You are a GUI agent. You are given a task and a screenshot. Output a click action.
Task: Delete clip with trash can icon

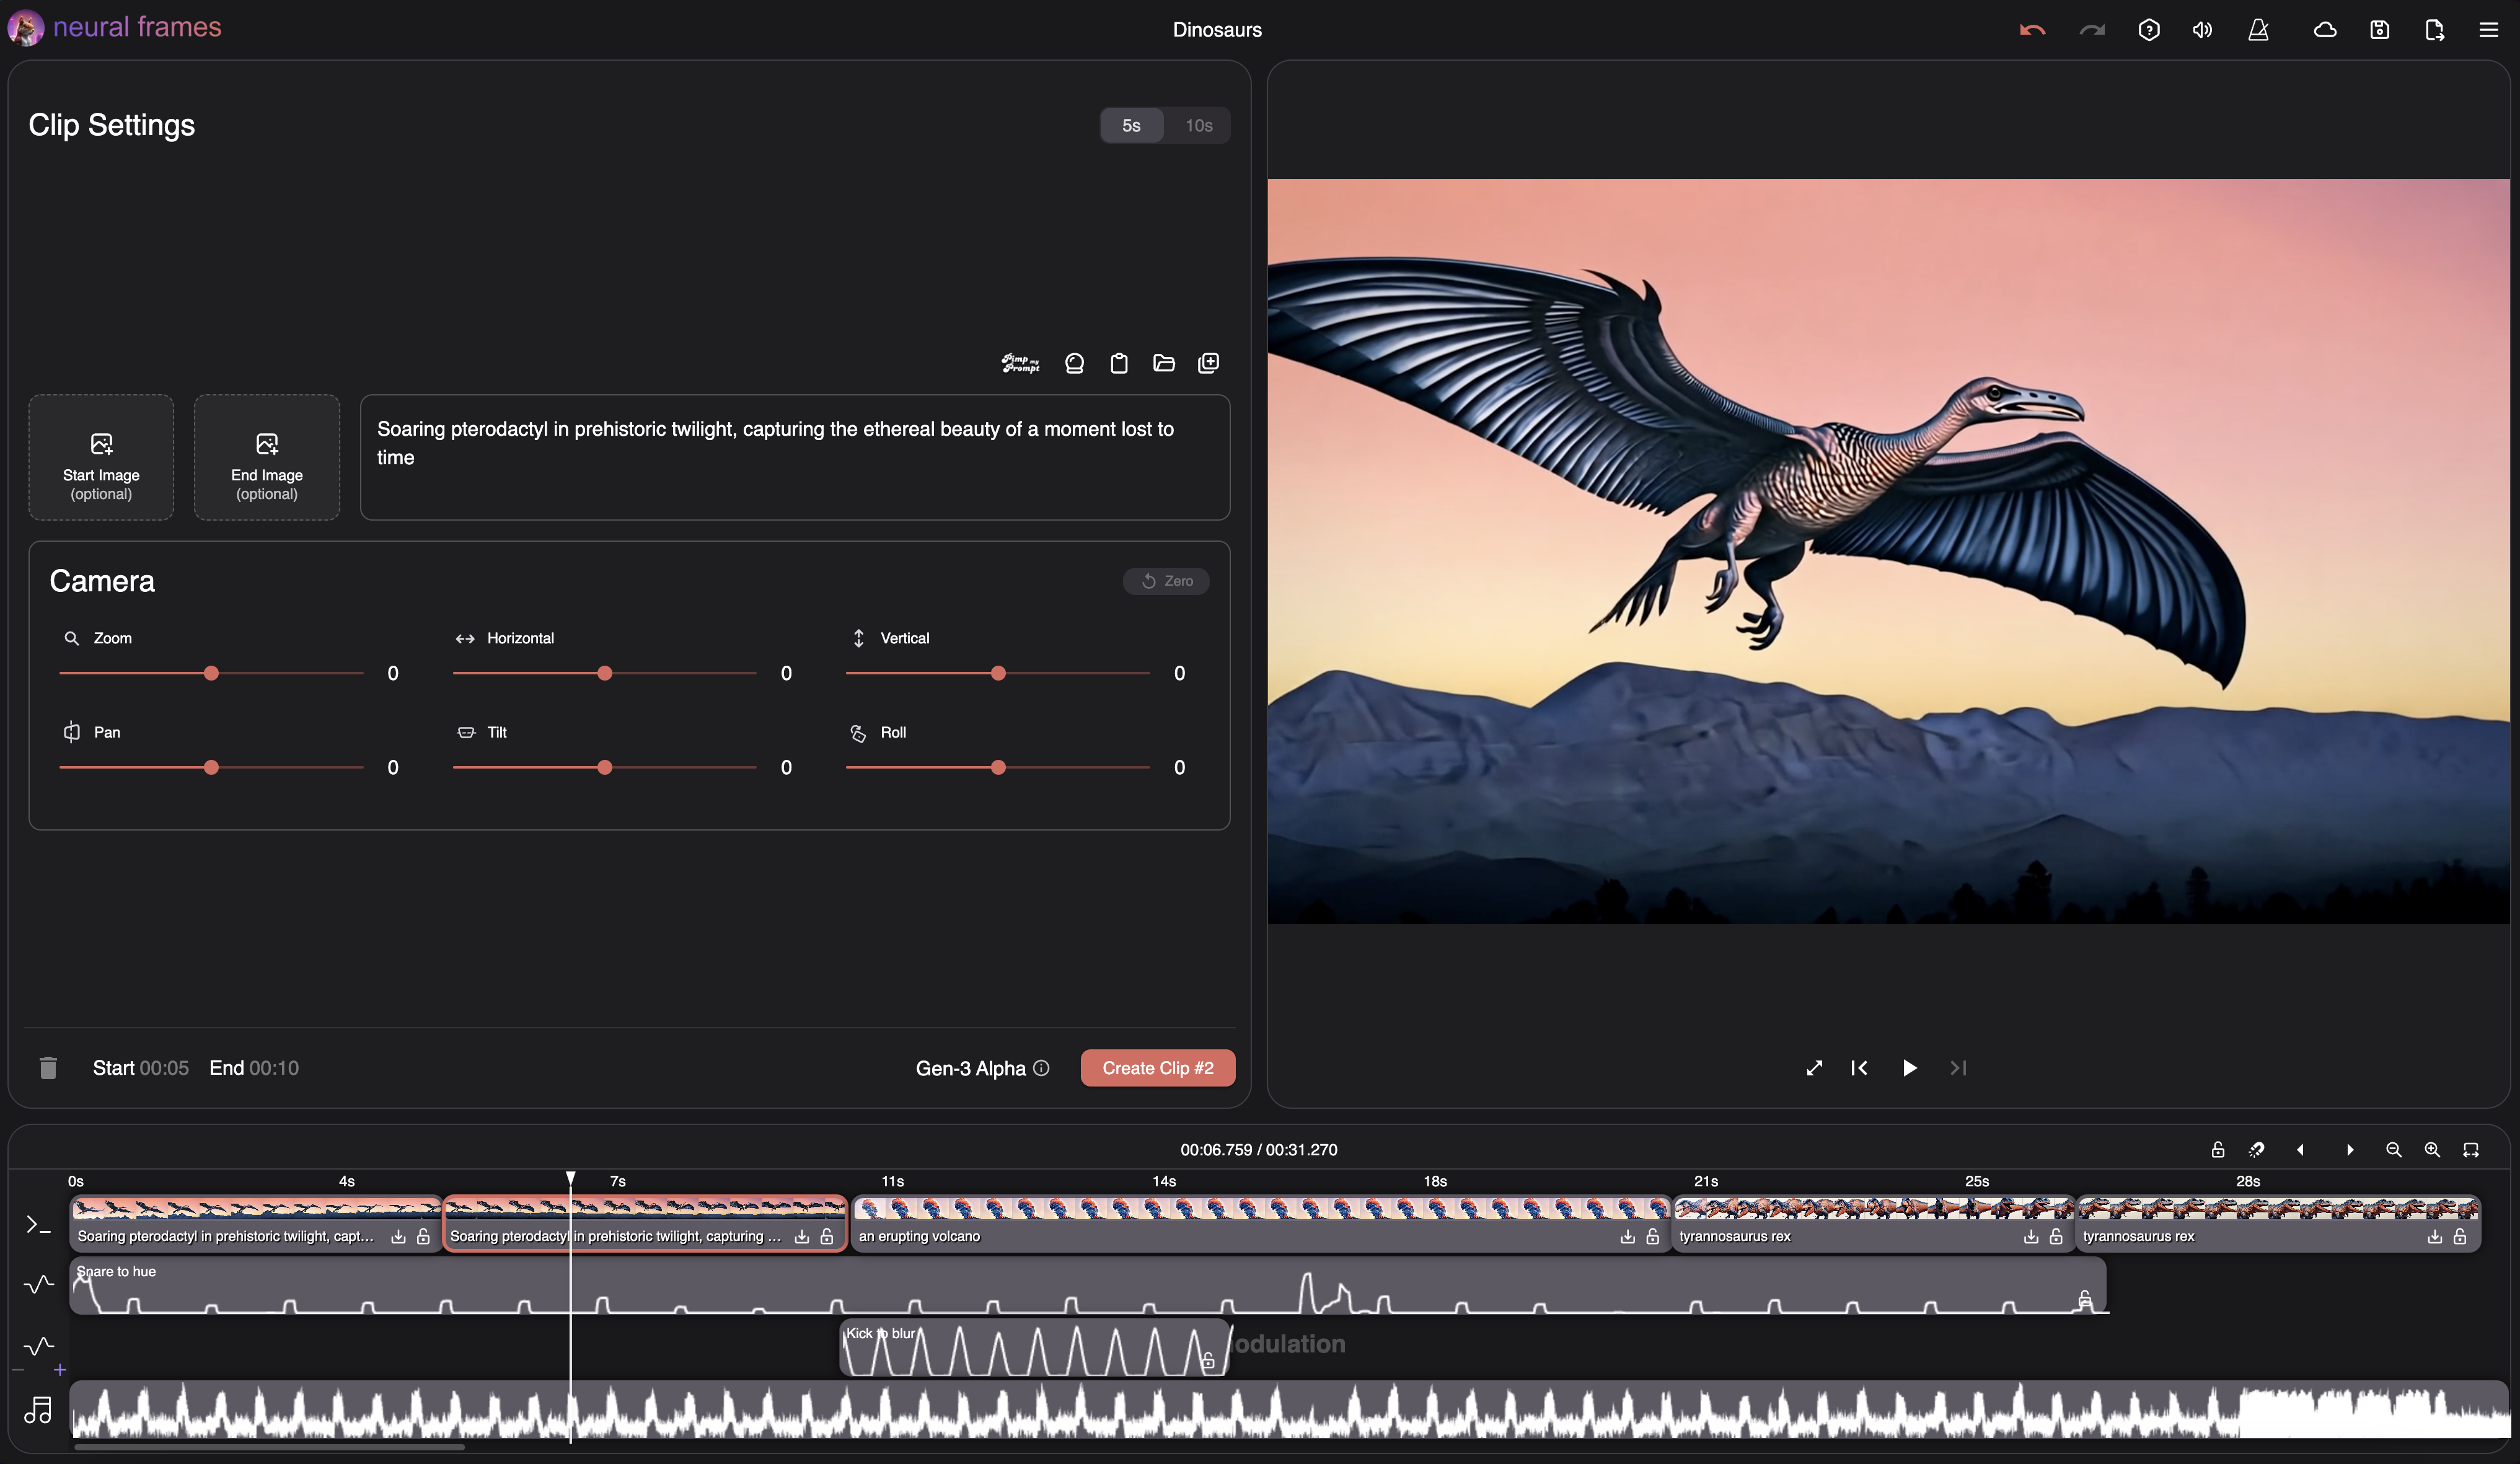coord(48,1068)
